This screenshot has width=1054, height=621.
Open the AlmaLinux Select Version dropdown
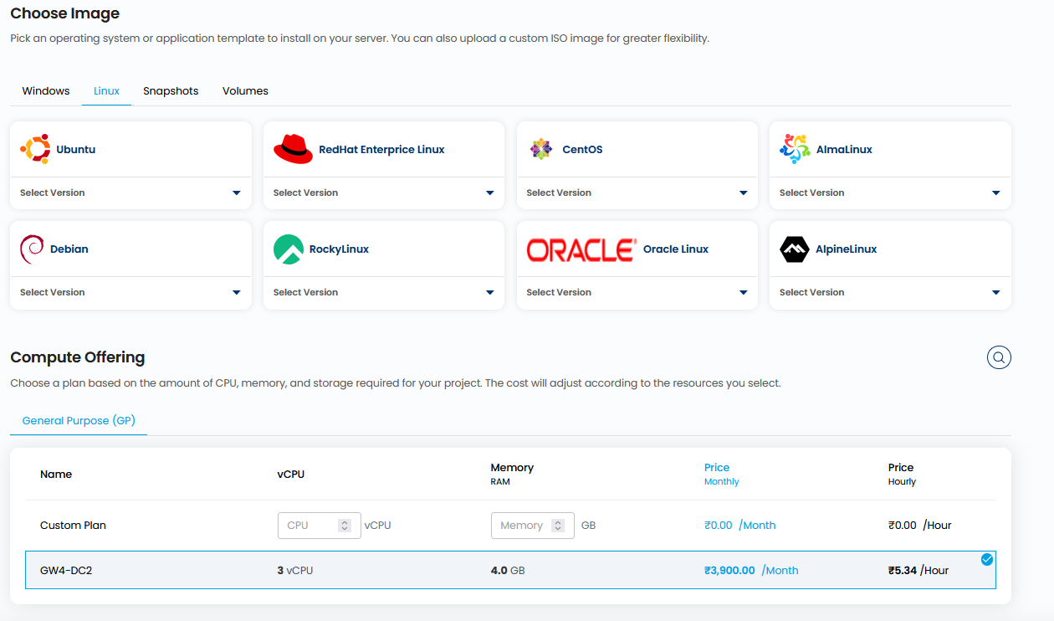(890, 192)
